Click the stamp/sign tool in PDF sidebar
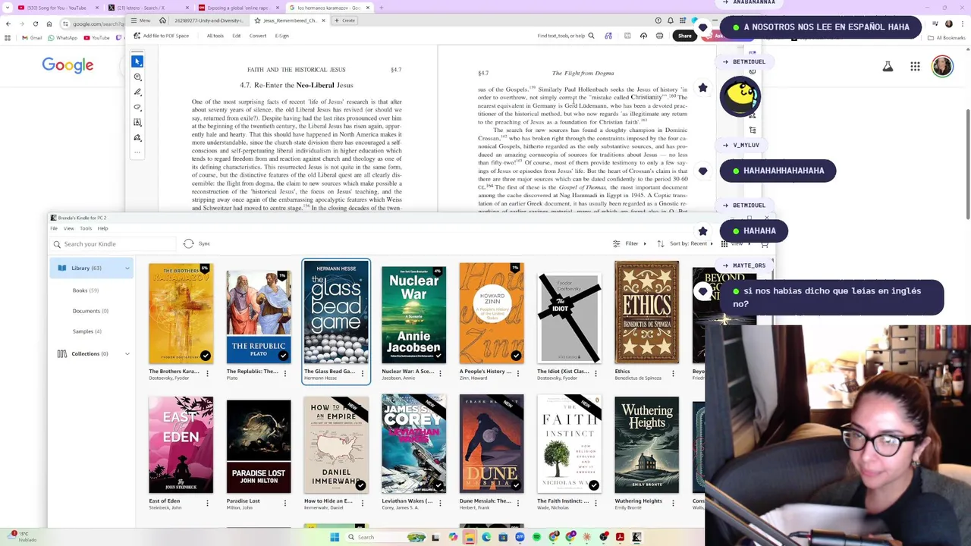The height and width of the screenshot is (546, 971). click(137, 137)
